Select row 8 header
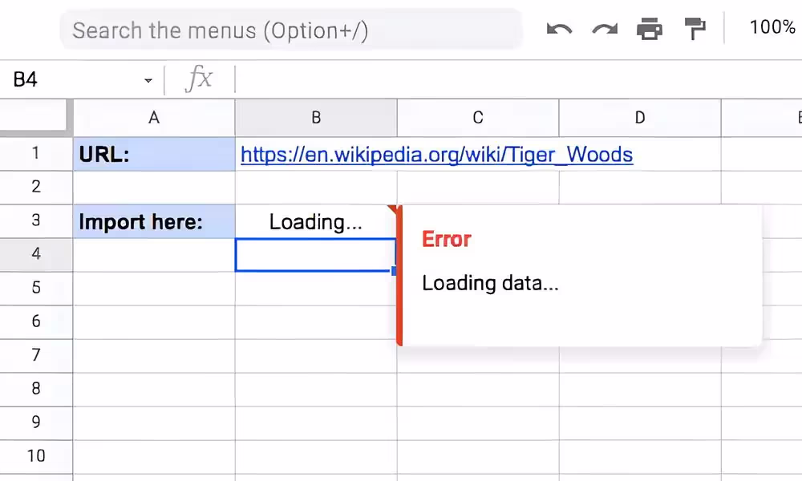Image resolution: width=802 pixels, height=481 pixels. pyautogui.click(x=36, y=389)
